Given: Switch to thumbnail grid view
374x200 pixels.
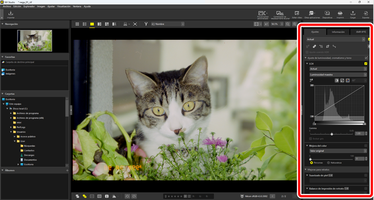Looking at the screenshot, I should click(x=77, y=24).
